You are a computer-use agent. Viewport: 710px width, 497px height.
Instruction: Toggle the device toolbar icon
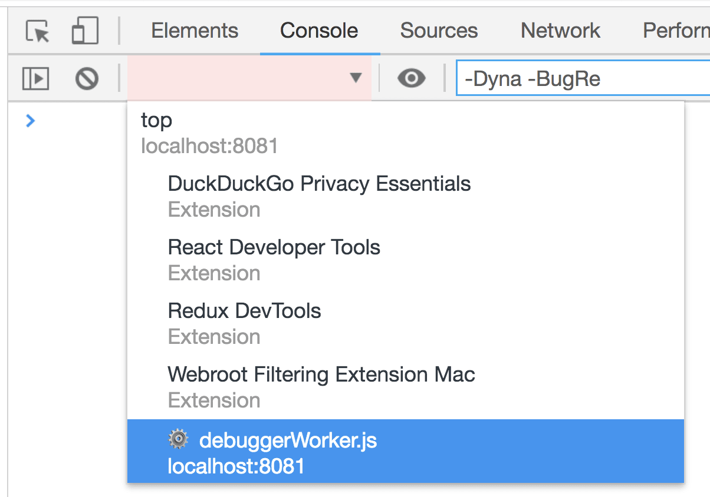(85, 31)
